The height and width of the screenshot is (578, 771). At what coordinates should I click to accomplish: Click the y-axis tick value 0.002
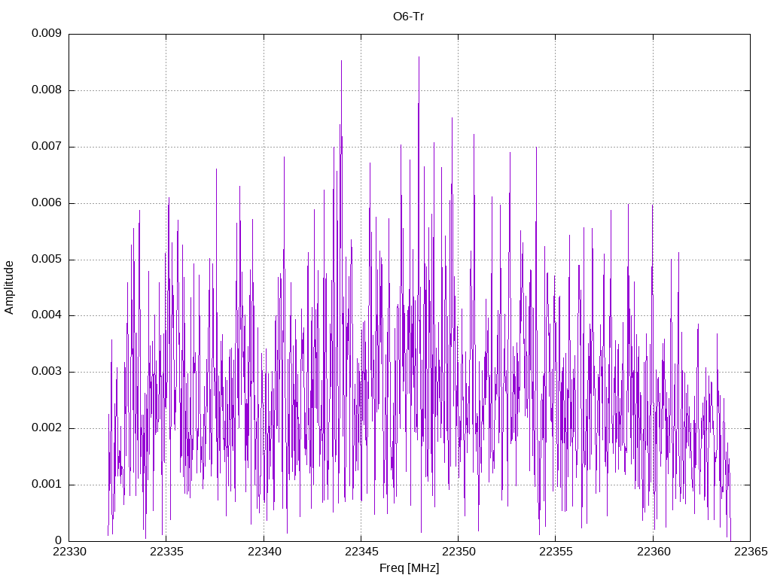(47, 428)
